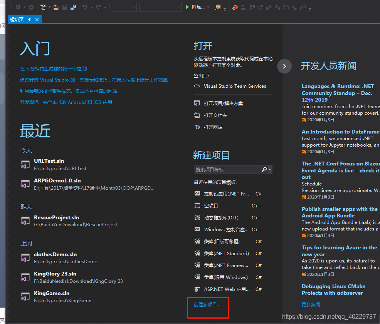Open Debugging Linux CMake Projects news
380x324 pixels.
point(333,290)
